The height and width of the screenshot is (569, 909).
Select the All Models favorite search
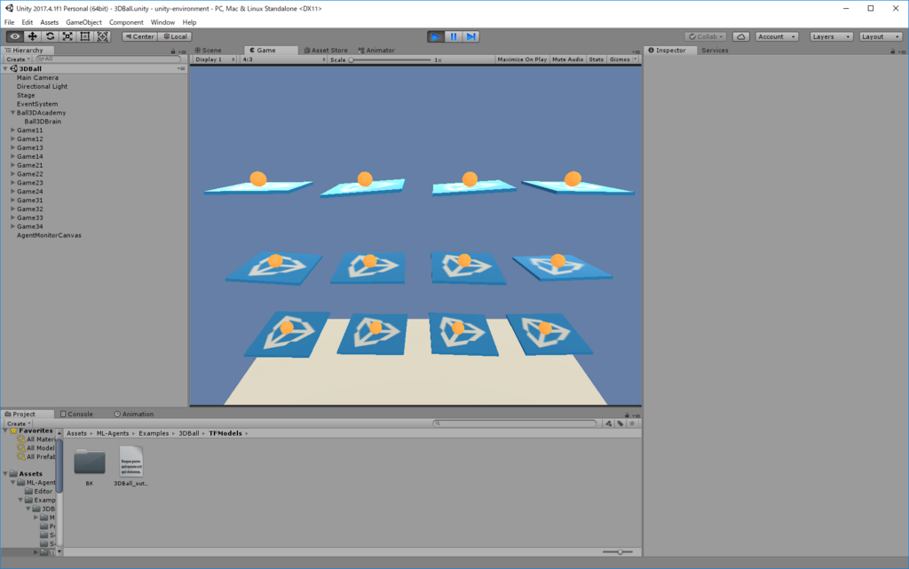(36, 448)
